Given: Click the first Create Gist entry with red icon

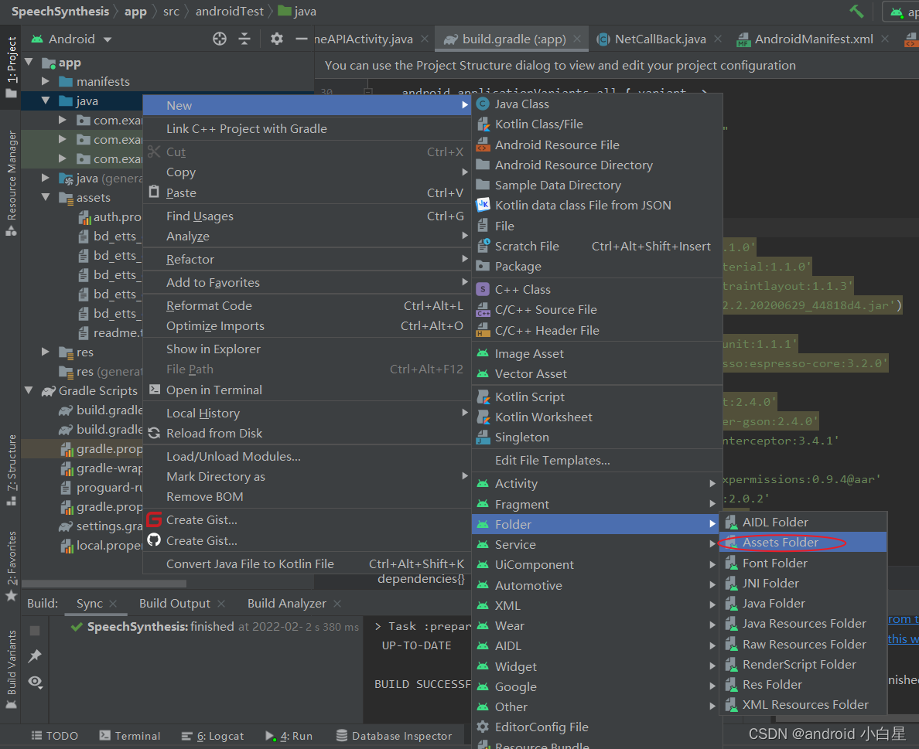Looking at the screenshot, I should (306, 520).
